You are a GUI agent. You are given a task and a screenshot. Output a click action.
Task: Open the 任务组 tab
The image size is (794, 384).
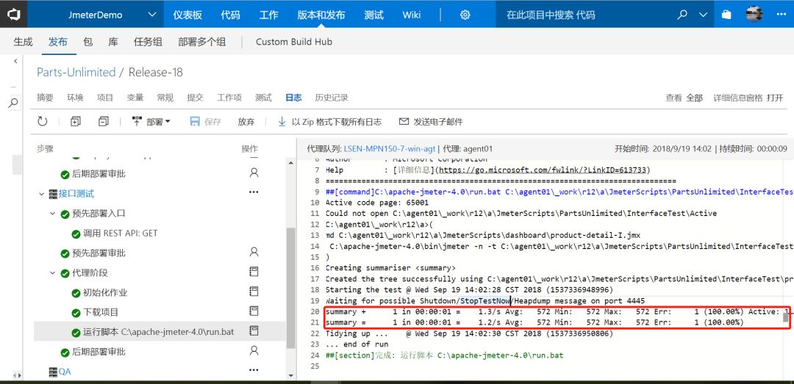[x=148, y=42]
